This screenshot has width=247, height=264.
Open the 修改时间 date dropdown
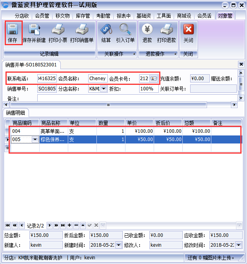coord(239,245)
